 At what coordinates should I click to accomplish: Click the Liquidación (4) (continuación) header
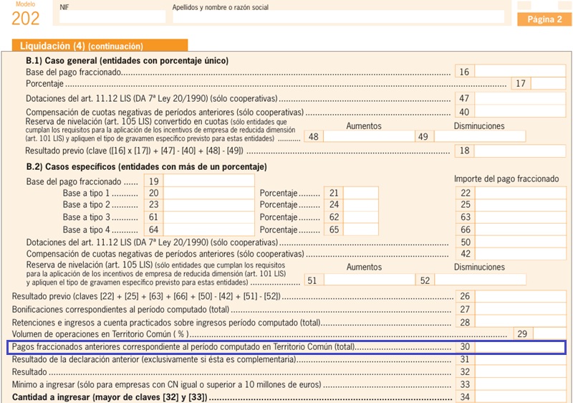pos(100,45)
